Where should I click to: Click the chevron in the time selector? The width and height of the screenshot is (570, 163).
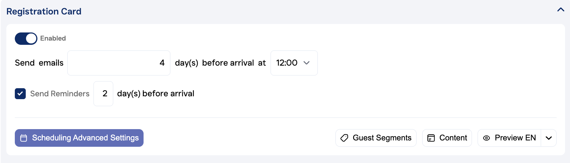coord(307,63)
